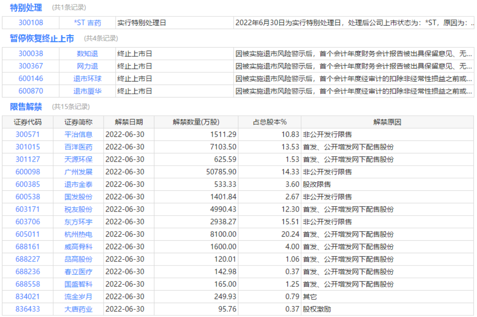Select the 共15条记录 count label
The width and height of the screenshot is (477, 317).
71,107
